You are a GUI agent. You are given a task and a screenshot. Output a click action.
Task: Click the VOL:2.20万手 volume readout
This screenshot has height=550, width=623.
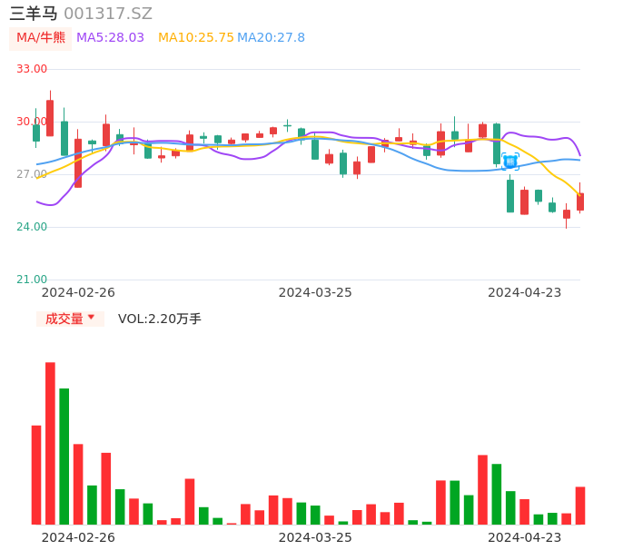tap(160, 319)
